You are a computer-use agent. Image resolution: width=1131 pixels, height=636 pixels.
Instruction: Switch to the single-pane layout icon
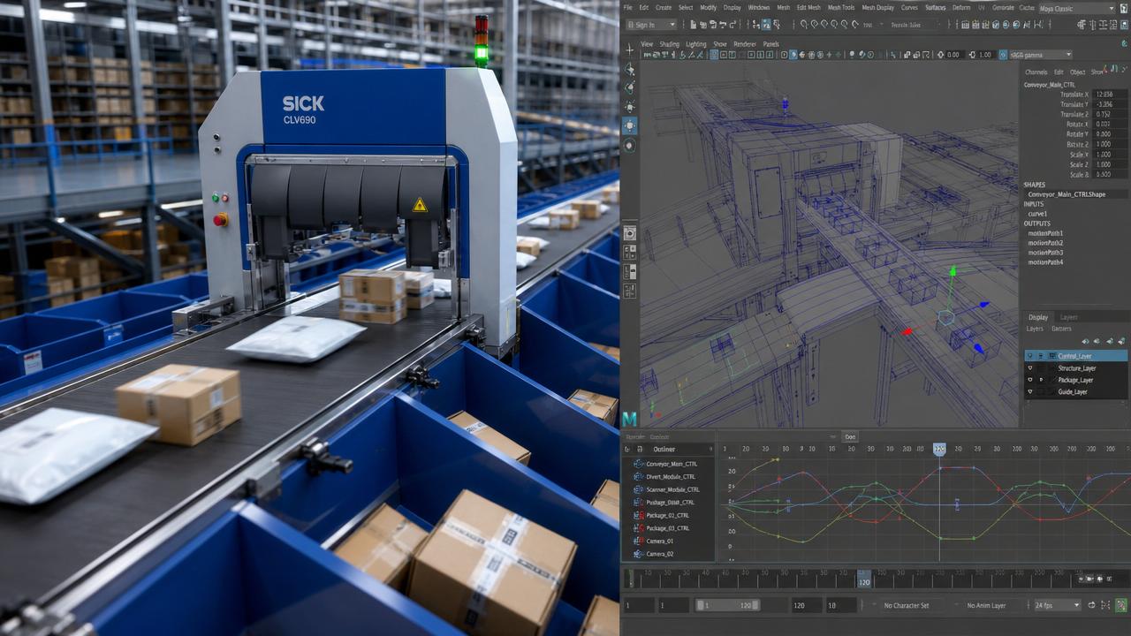pyautogui.click(x=629, y=233)
